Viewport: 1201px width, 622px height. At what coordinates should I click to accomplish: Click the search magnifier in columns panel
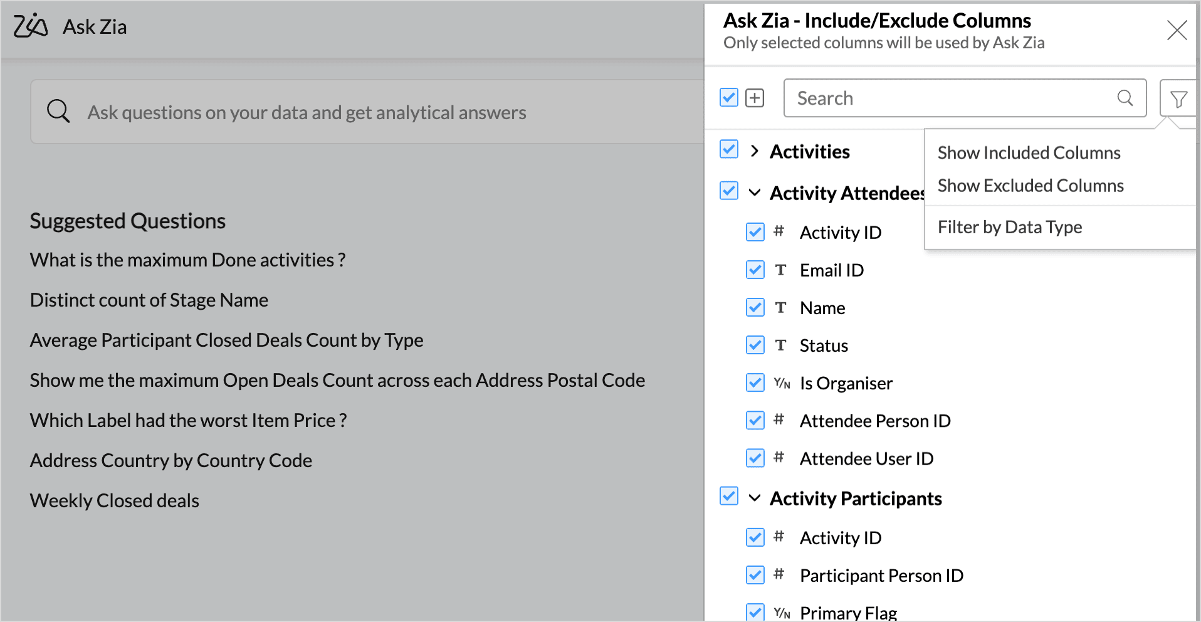pos(1125,98)
